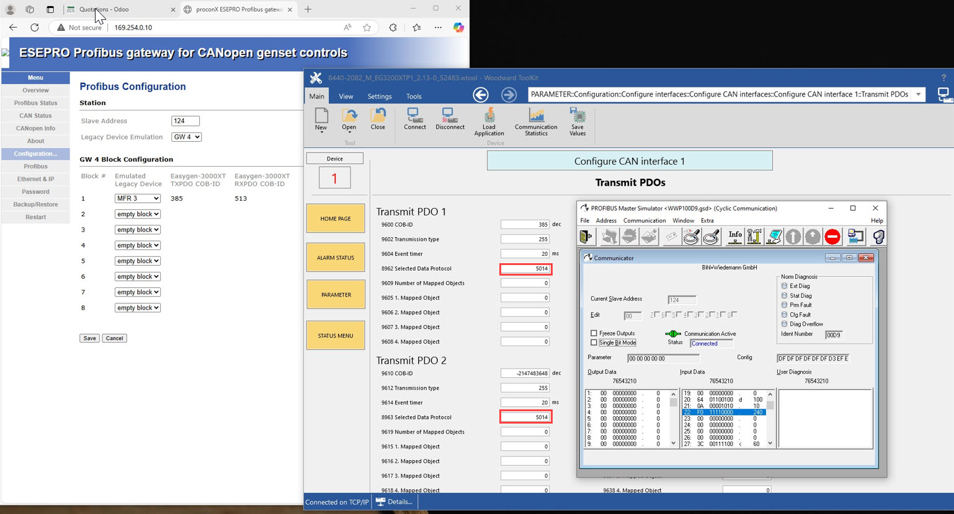
Task: Toggle the Single Bit Mode checkbox
Action: point(594,342)
